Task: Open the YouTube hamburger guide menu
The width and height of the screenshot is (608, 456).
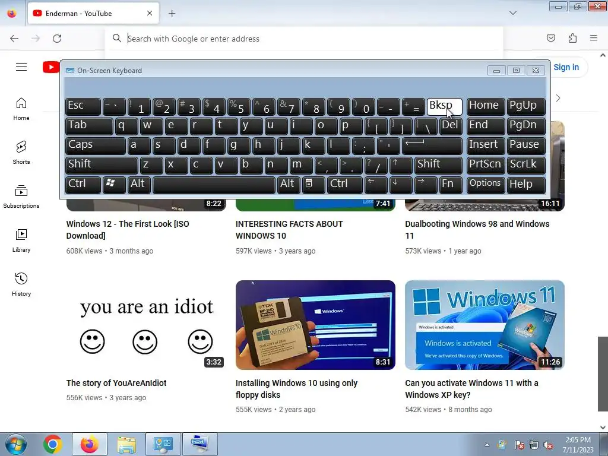Action: (x=21, y=67)
